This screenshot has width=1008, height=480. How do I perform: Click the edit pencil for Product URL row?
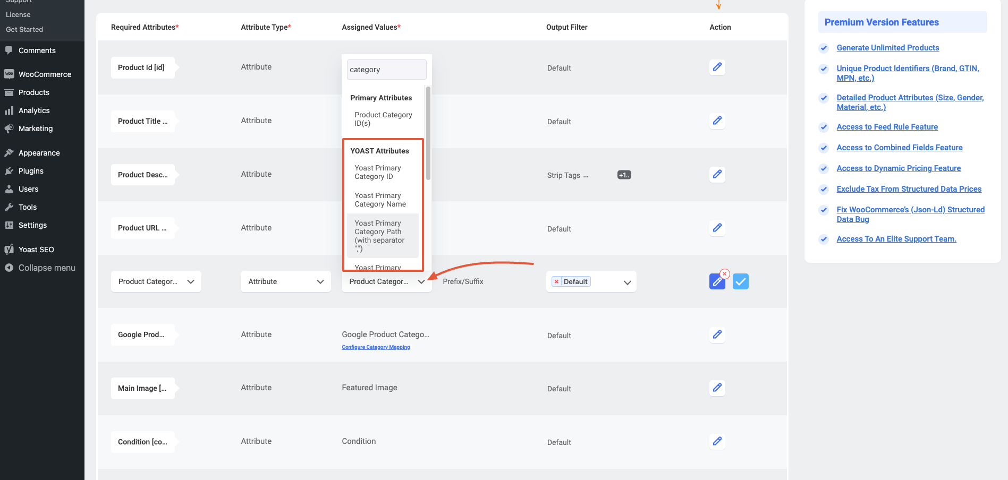717,228
